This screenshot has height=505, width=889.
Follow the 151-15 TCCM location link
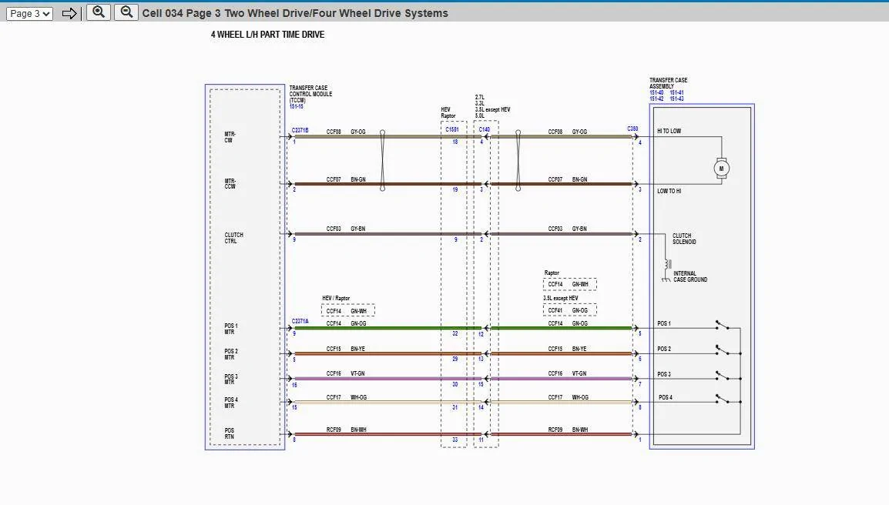coord(297,106)
